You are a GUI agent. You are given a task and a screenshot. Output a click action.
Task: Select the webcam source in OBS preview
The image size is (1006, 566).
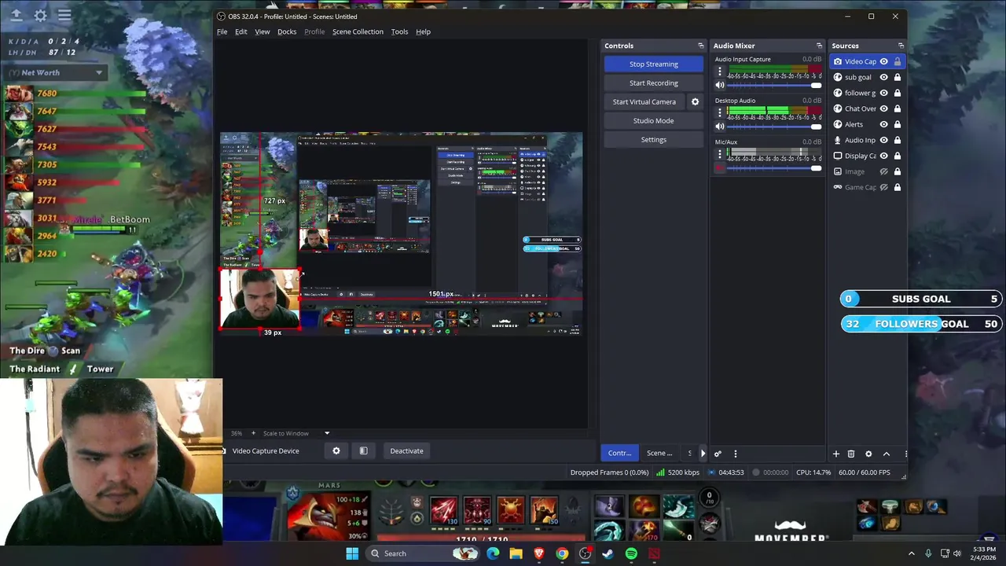pos(260,299)
